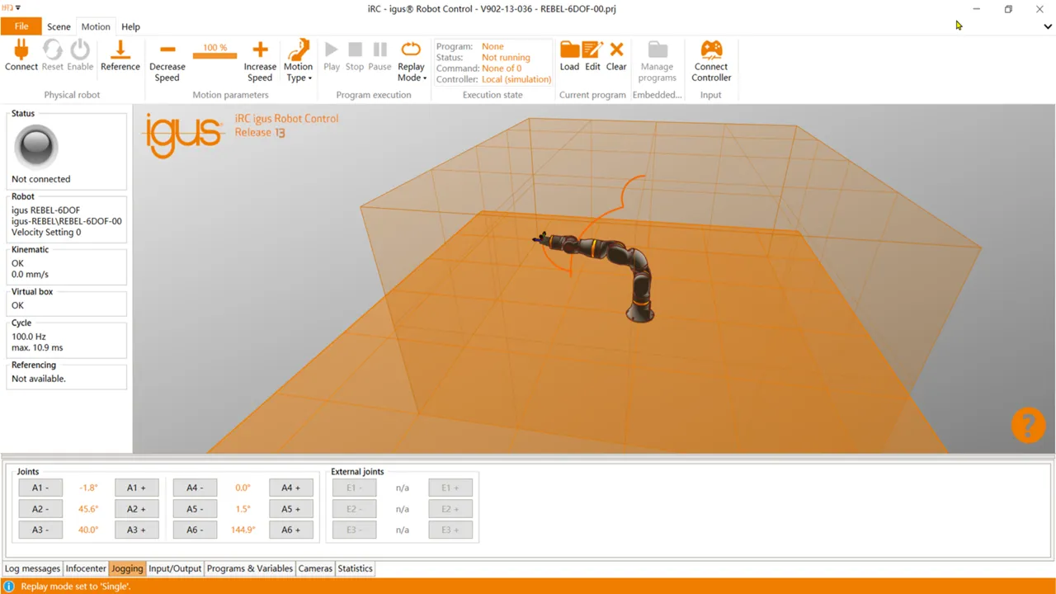Viewport: 1056px width, 594px height.
Task: Click the Clear program icon
Action: pos(616,49)
